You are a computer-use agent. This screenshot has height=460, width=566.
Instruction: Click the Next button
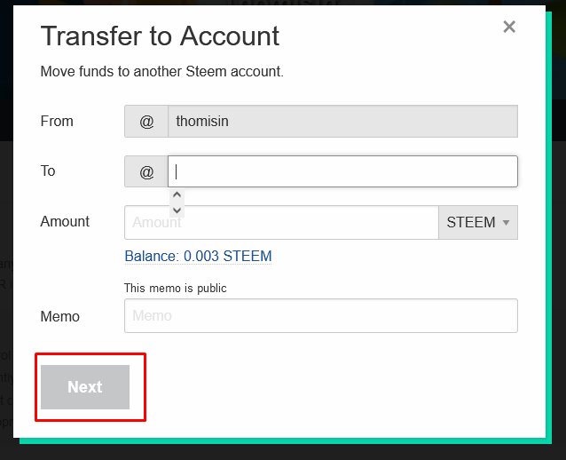85,387
